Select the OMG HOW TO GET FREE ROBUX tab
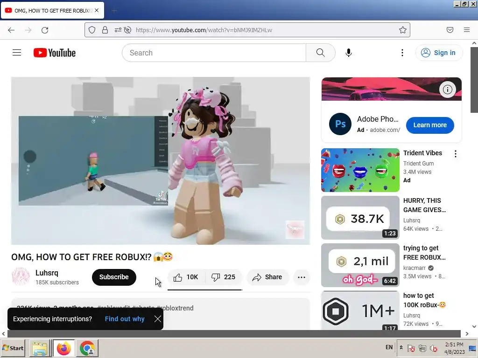Screen dimensions: 478x358 click(52, 10)
